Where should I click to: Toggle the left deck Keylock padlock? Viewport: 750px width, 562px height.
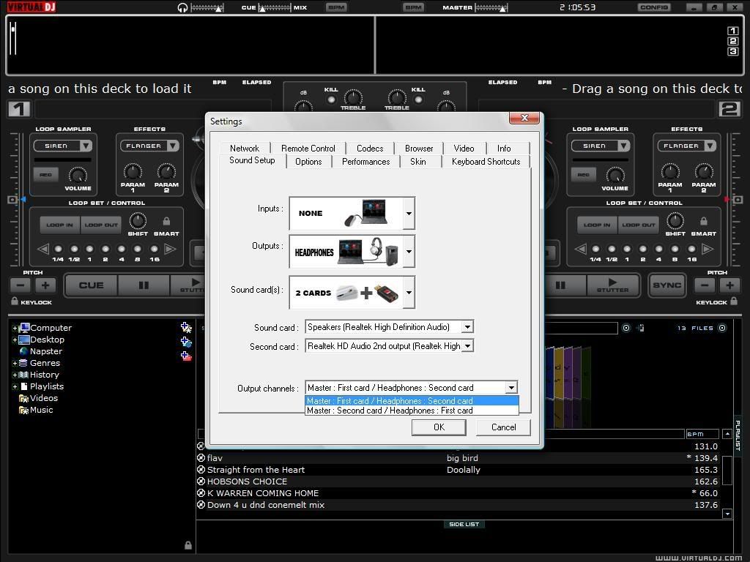tap(15, 301)
